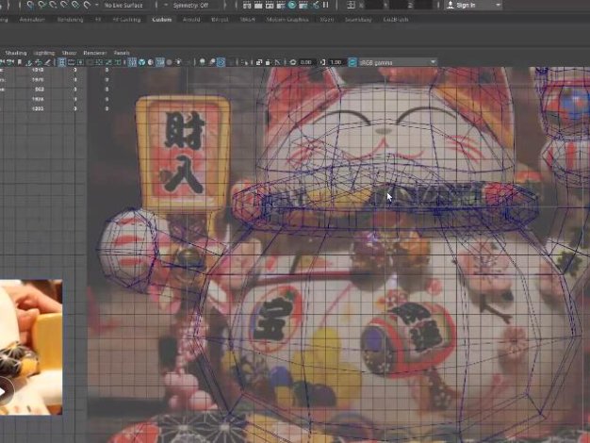This screenshot has height=443, width=590.
Task: Enable Snap to points magnet icon
Action: [53, 5]
